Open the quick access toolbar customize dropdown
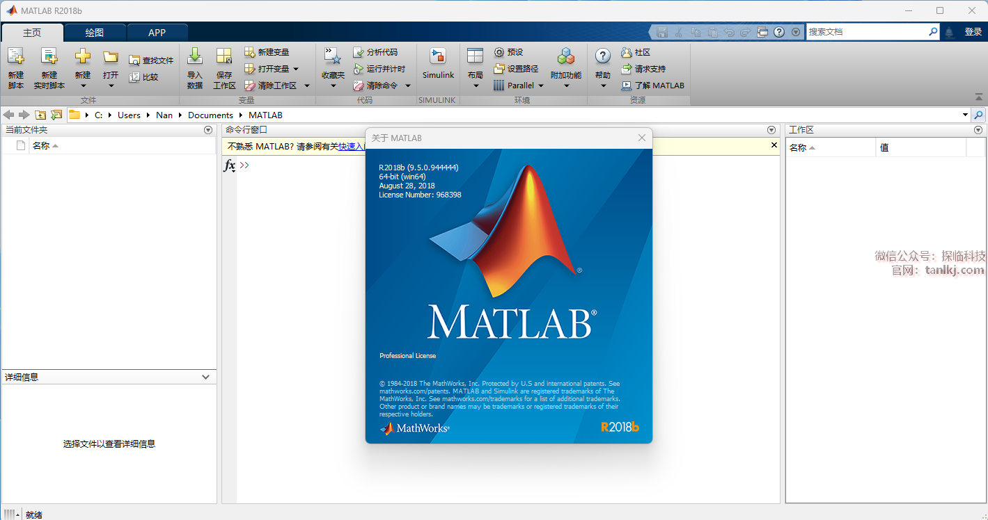988x520 pixels. [796, 32]
